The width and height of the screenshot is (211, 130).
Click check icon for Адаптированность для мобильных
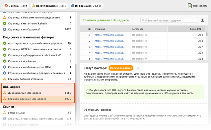5,43
